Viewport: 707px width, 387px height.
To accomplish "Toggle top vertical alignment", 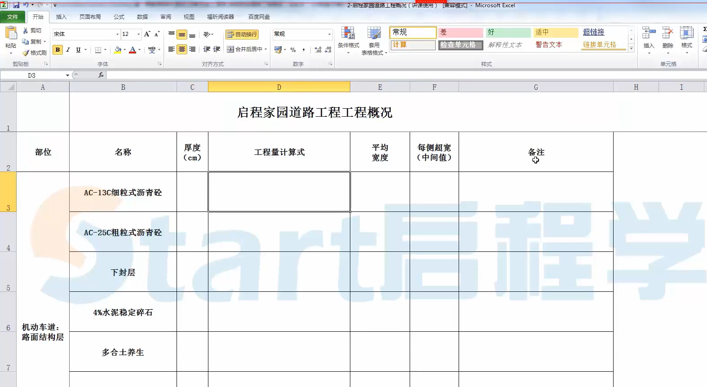I will pos(172,34).
